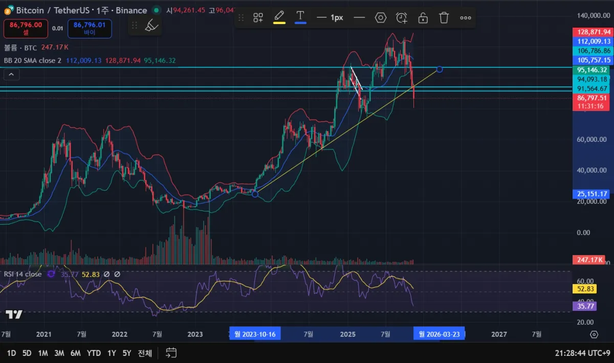Click the 52.83 RSI axis label
The height and width of the screenshot is (363, 614).
click(585, 290)
